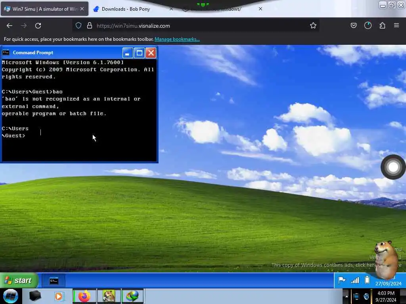
Task: Click inside the Command Prompt input area
Action: (x=79, y=110)
